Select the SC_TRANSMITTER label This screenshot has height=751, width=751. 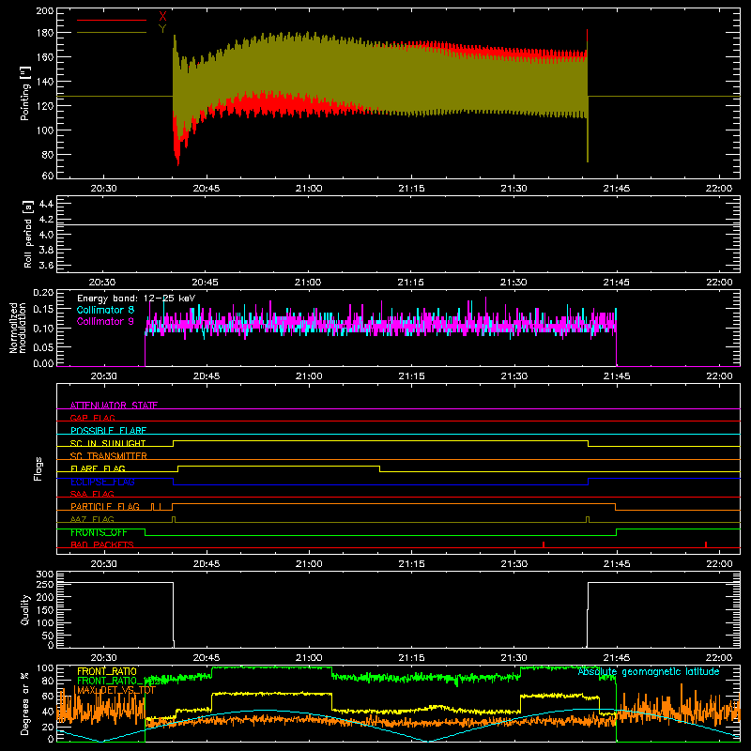tap(109, 455)
